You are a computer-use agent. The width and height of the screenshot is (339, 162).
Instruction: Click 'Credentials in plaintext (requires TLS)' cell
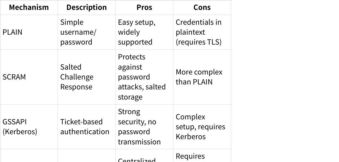(199, 32)
